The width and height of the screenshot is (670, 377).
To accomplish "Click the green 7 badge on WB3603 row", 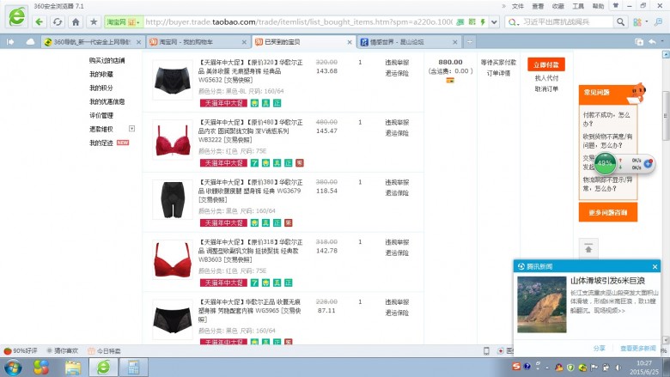I will 254,283.
